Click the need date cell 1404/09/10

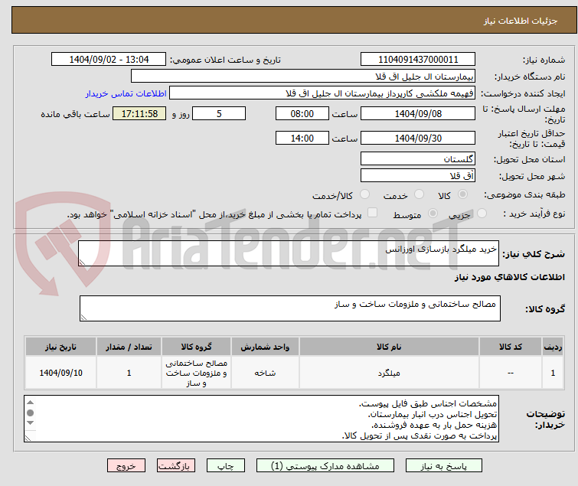[60, 373]
